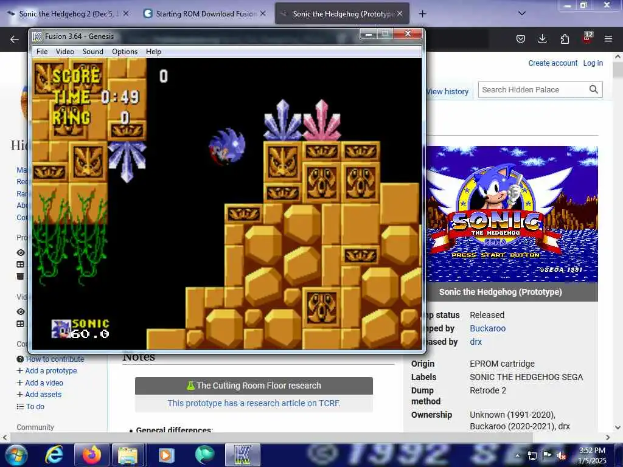Viewport: 623px width, 467px height.
Task: Click the list icon beside To do
Action: click(x=20, y=407)
